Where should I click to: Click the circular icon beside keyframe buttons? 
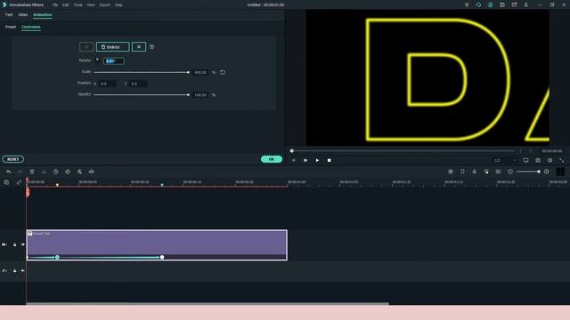pos(152,47)
